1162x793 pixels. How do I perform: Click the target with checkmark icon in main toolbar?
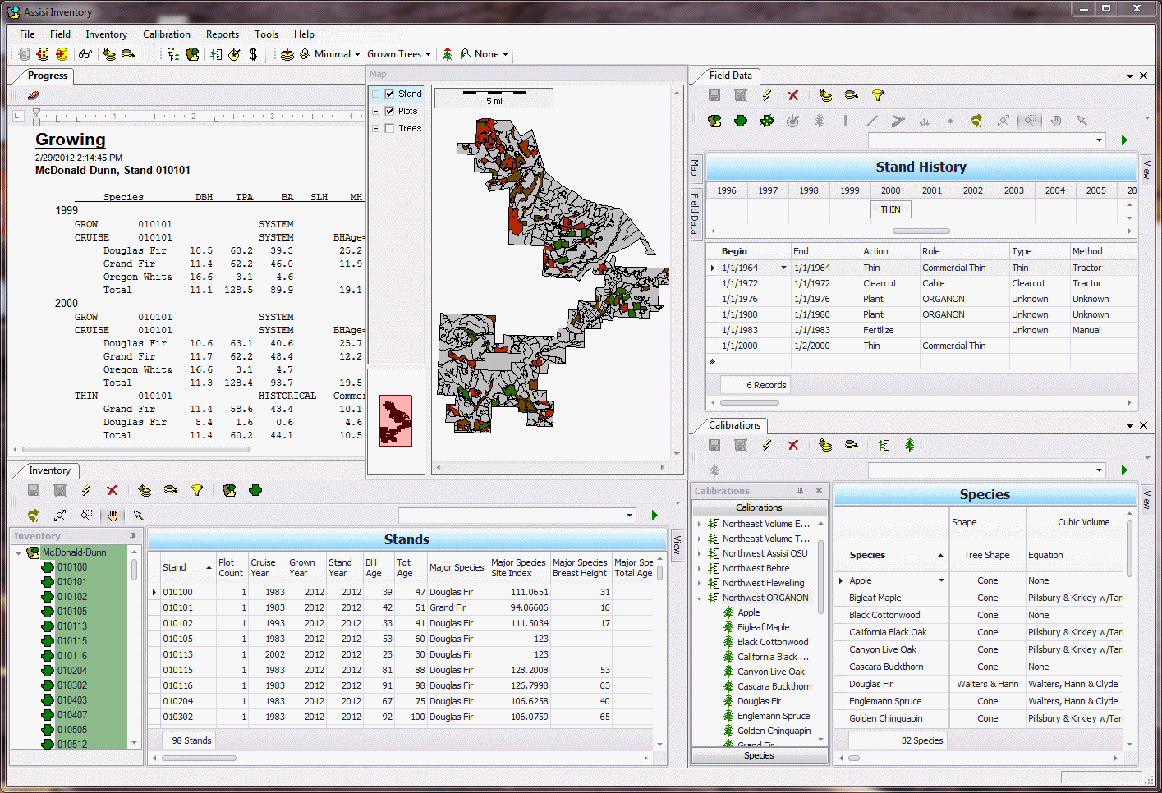tap(234, 54)
